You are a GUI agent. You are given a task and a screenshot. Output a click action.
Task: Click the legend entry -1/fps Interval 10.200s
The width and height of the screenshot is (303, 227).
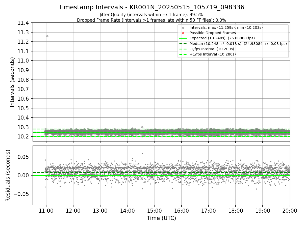click(x=212, y=49)
